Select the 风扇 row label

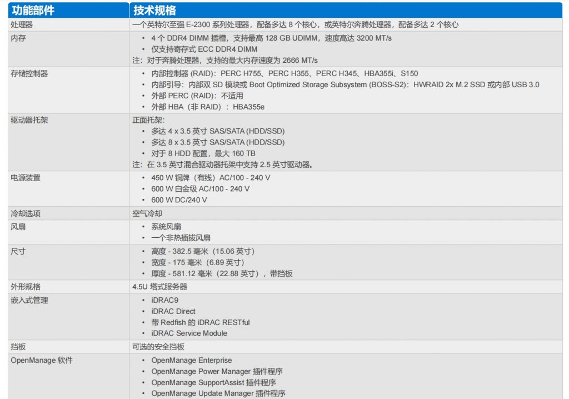click(18, 227)
